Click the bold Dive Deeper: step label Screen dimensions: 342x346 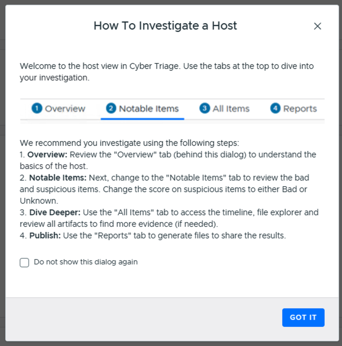click(x=55, y=212)
